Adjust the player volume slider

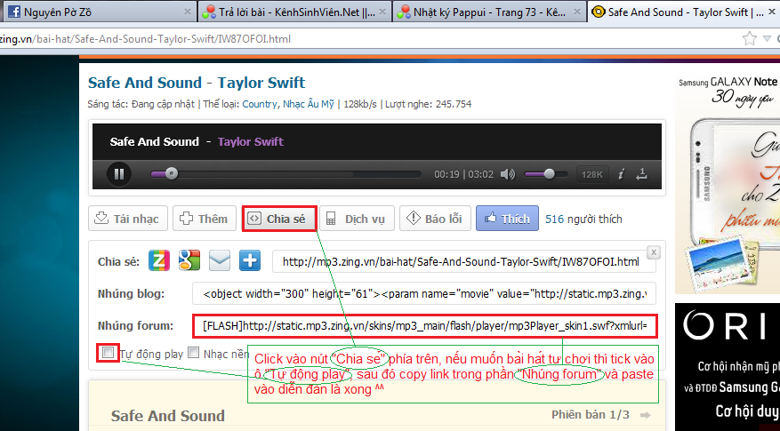pos(546,174)
